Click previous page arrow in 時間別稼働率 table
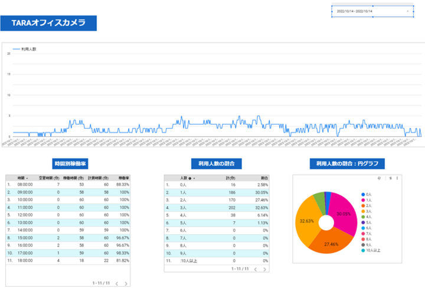The width and height of the screenshot is (425, 298). click(x=116, y=283)
